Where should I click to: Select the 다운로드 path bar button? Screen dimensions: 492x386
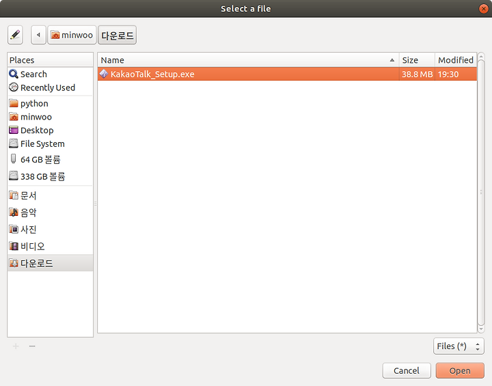coord(118,35)
